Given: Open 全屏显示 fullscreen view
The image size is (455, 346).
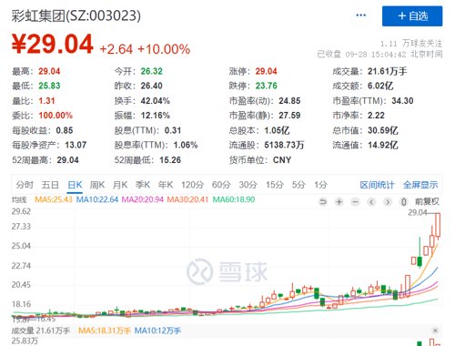Looking at the screenshot, I should coord(420,185).
